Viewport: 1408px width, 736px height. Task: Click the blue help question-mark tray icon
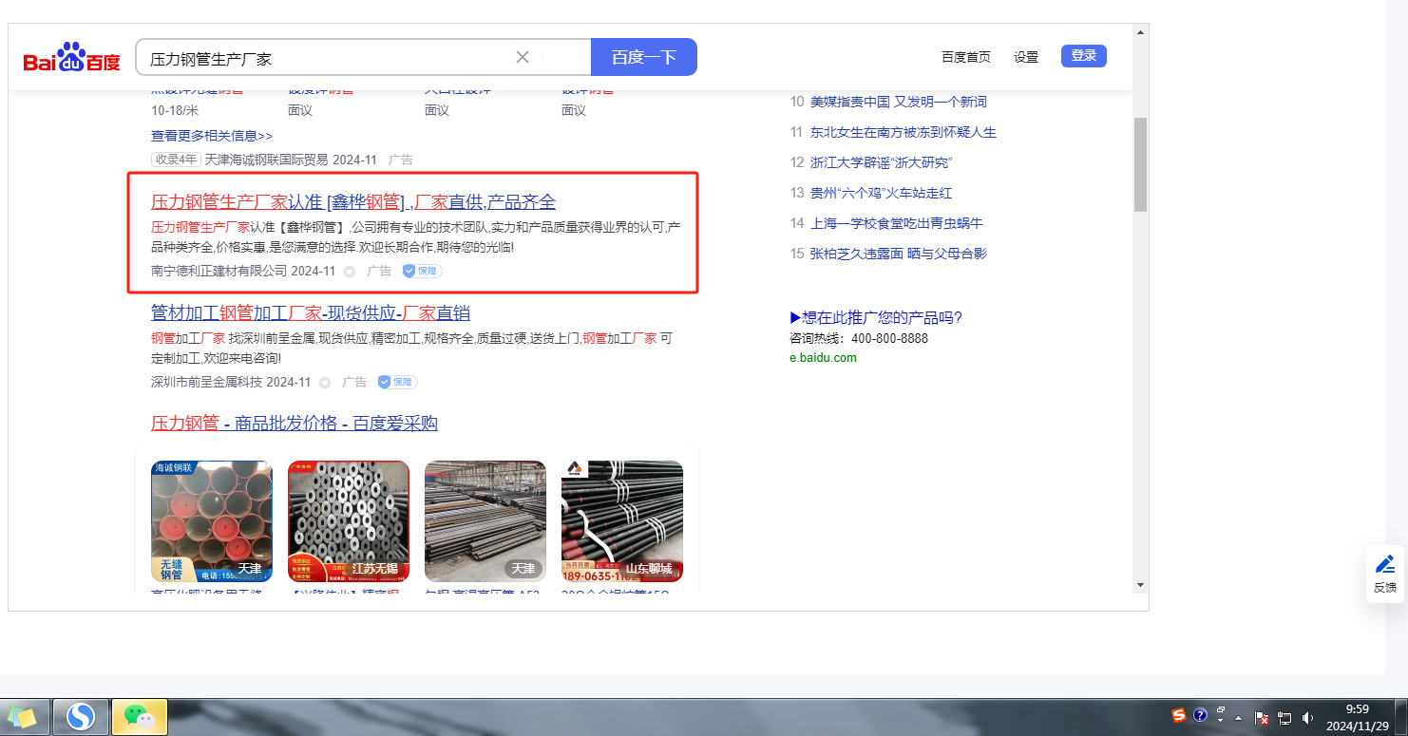(1200, 715)
